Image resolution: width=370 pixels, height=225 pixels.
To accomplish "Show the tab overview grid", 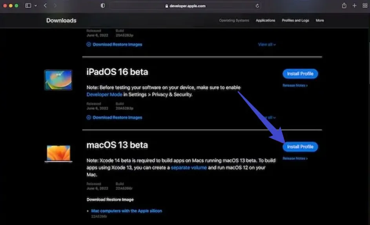I will pyautogui.click(x=364, y=5).
